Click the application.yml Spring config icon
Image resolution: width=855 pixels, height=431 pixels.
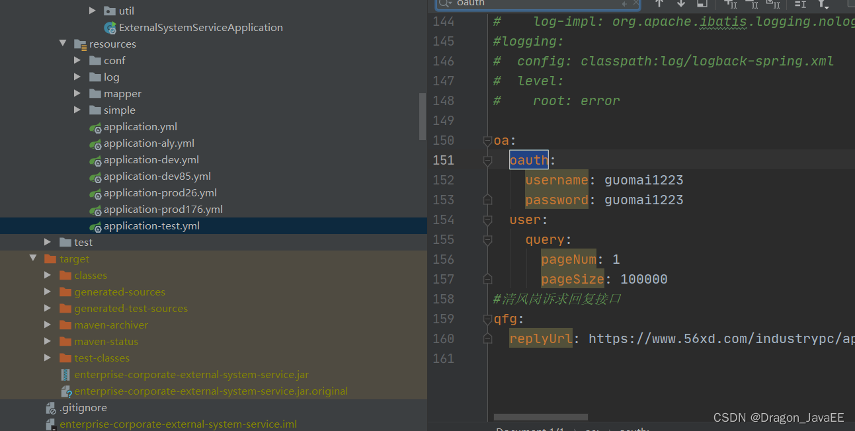click(x=95, y=126)
